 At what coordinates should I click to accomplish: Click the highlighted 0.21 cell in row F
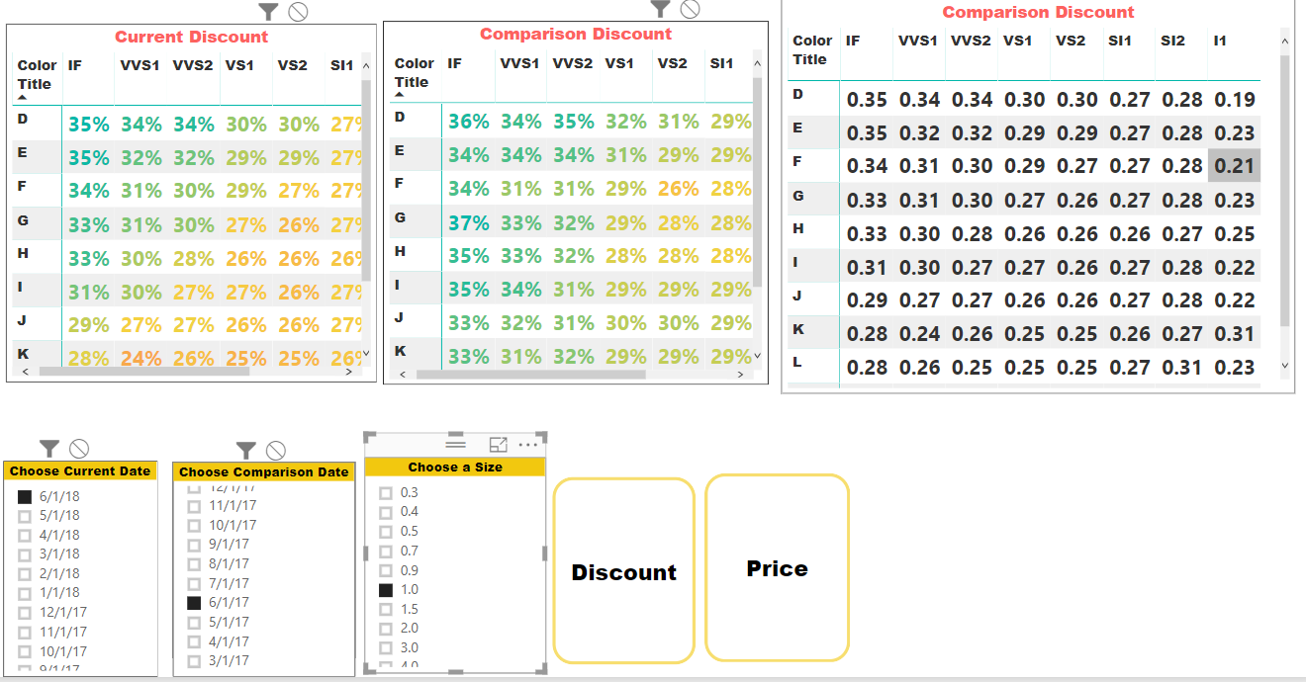(1234, 166)
